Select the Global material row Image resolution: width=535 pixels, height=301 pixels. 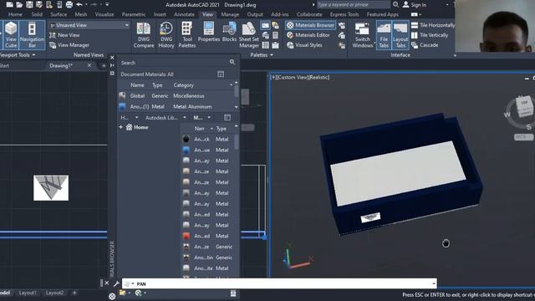176,96
